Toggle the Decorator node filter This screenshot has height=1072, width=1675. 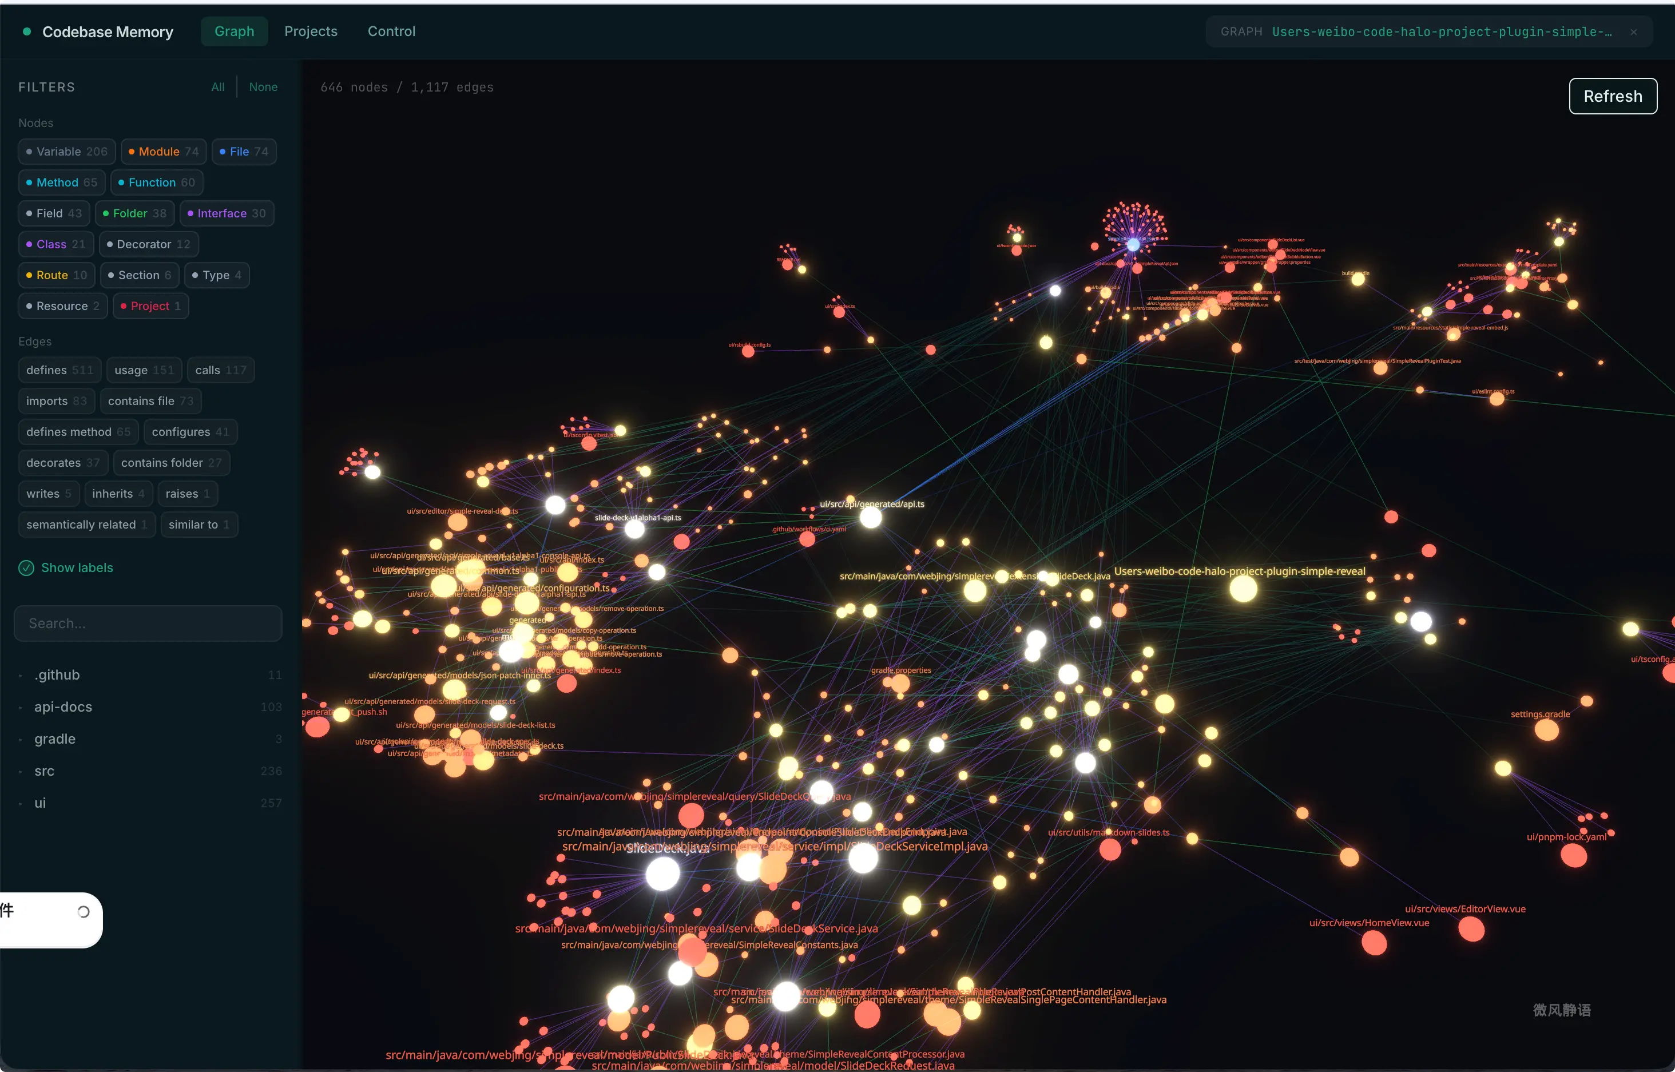coord(149,244)
